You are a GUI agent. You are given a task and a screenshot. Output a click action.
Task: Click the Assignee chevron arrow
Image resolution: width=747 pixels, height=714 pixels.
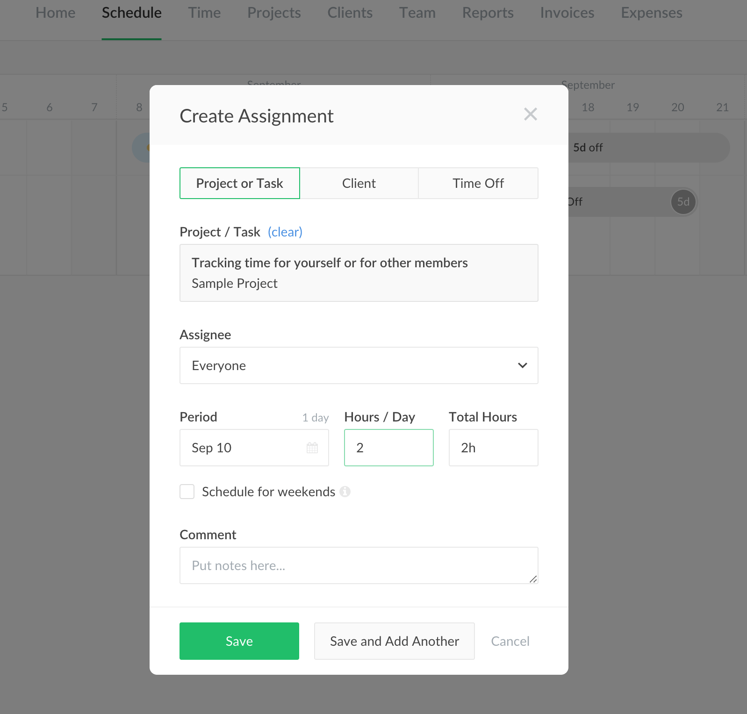pos(522,365)
